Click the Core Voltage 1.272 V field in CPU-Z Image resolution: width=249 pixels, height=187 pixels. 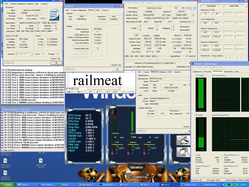pyautogui.click(x=43, y=19)
